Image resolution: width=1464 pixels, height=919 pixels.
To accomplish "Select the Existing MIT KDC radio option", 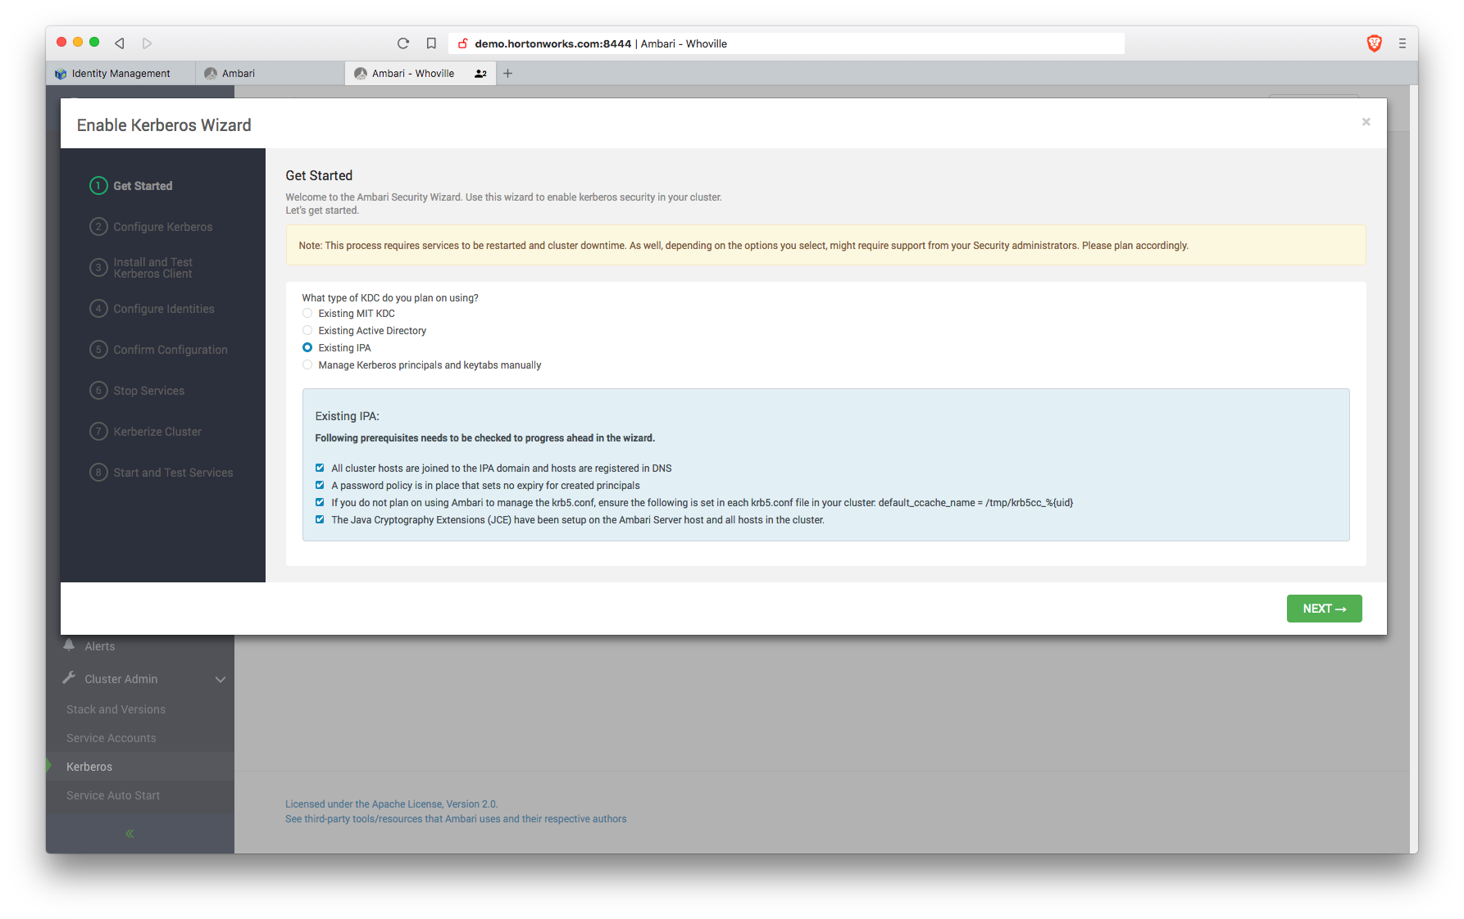I will point(307,314).
